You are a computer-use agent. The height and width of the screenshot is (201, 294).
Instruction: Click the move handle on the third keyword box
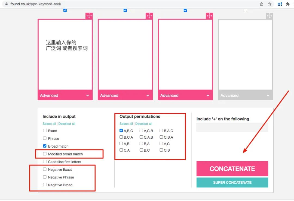209,16
